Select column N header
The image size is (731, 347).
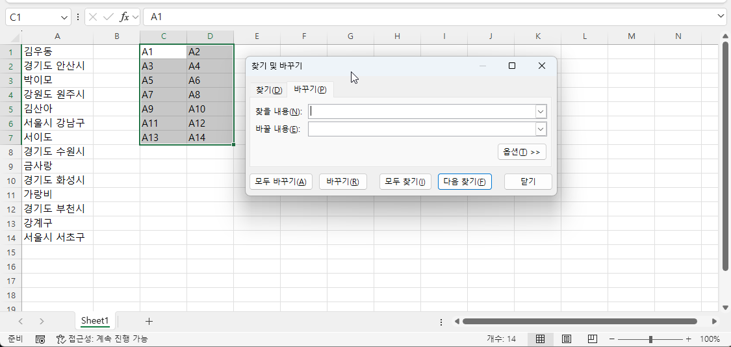678,36
